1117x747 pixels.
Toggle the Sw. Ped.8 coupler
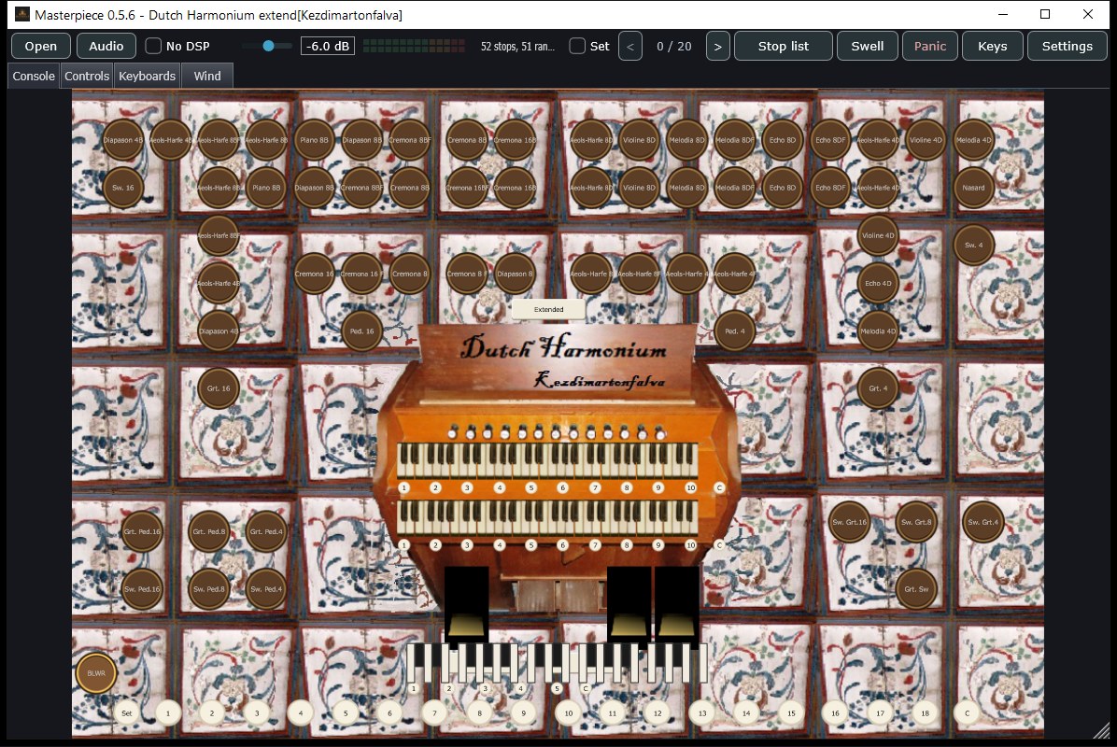209,589
